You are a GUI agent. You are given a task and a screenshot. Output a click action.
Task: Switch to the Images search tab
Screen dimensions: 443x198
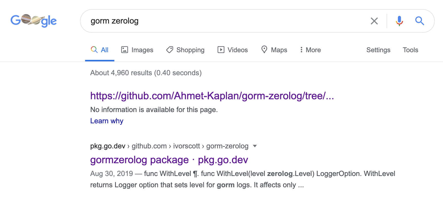[142, 50]
